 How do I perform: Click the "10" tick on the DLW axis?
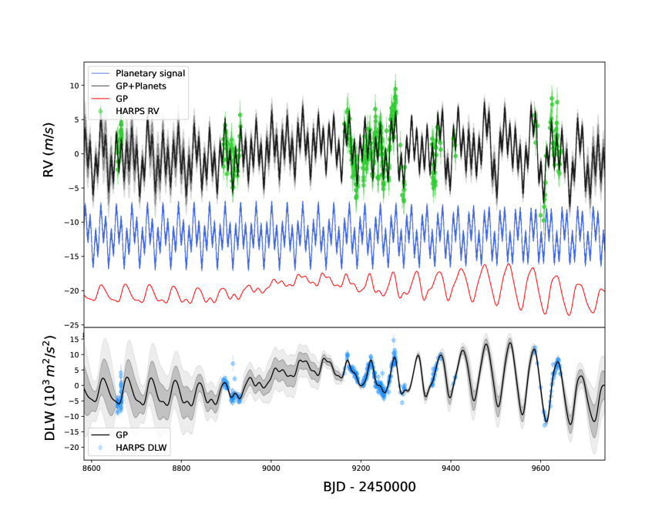(x=75, y=355)
